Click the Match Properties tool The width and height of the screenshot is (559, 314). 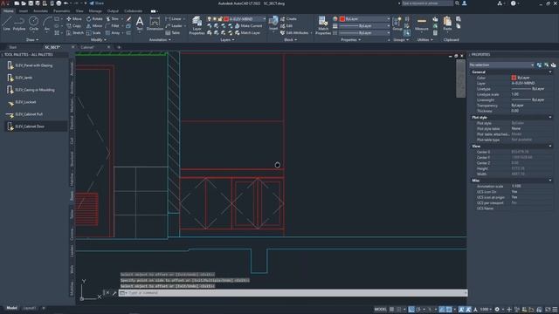pos(323,25)
